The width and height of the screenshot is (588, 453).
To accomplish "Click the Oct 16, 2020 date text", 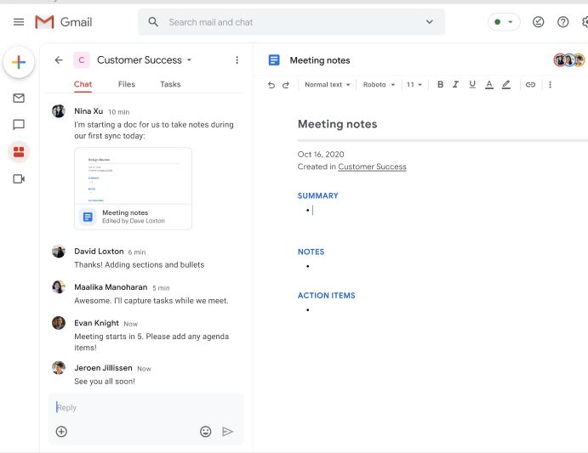I will point(321,154).
